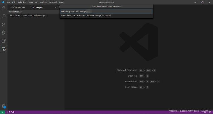
Task: Click the remote connection indicator in status bar
Action: (x=3, y=112)
